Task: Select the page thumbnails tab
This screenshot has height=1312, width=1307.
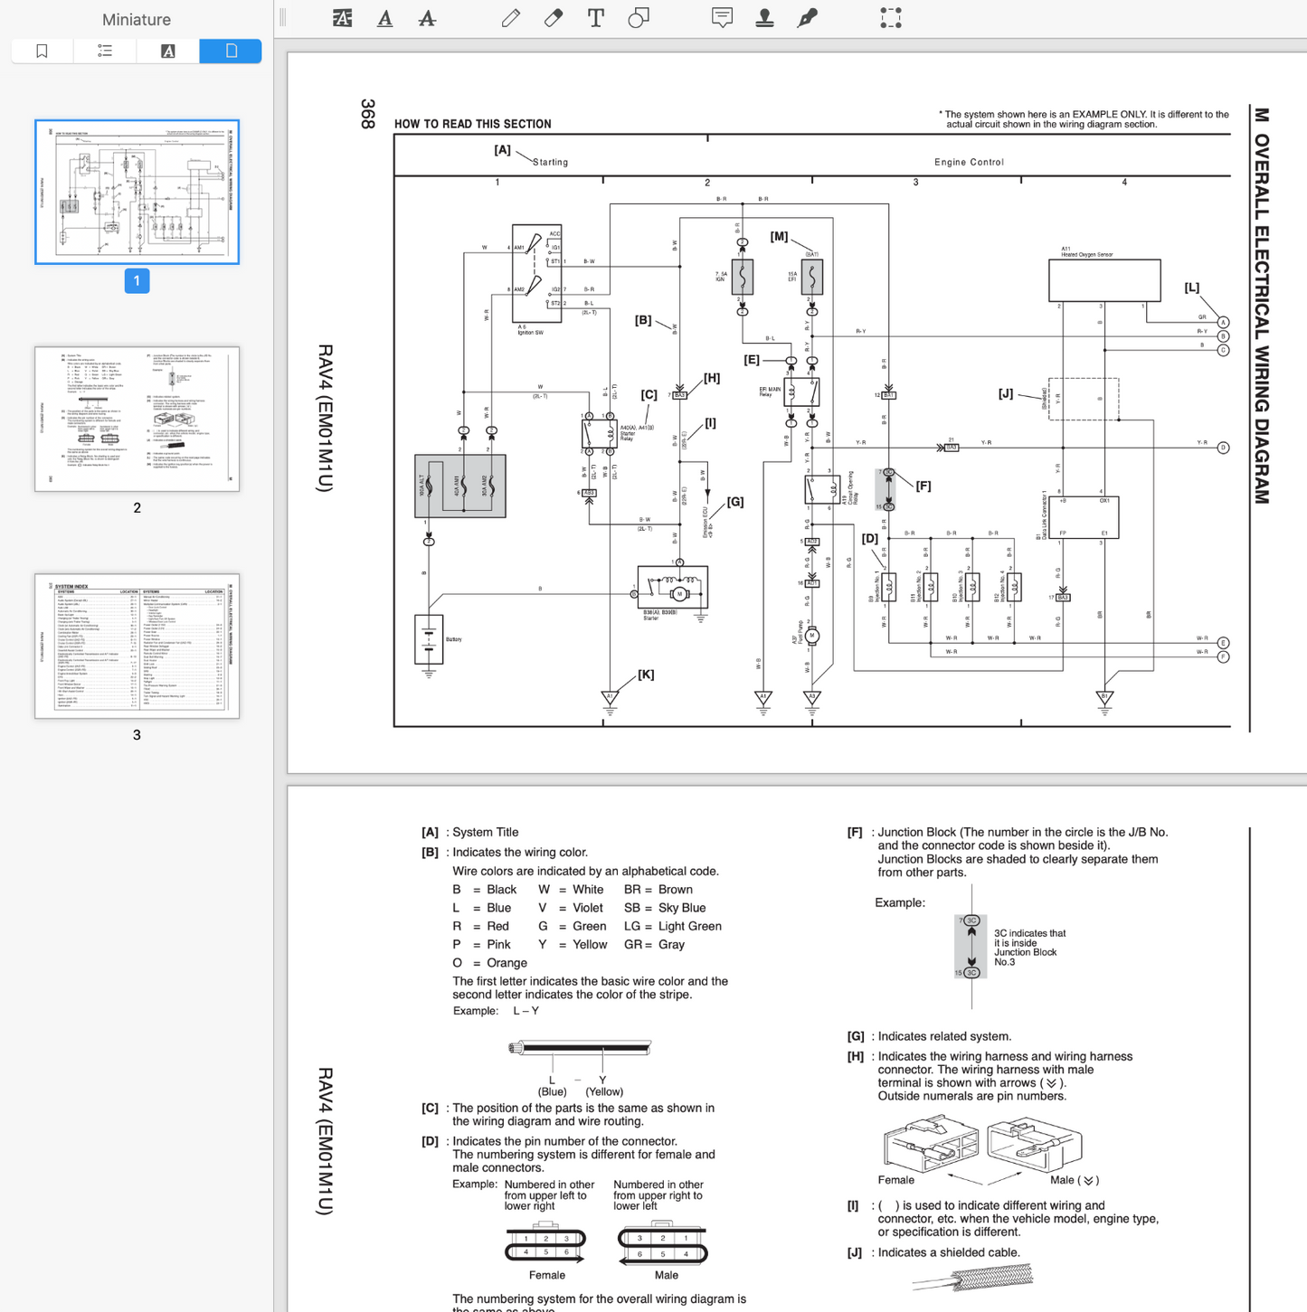Action: click(231, 52)
